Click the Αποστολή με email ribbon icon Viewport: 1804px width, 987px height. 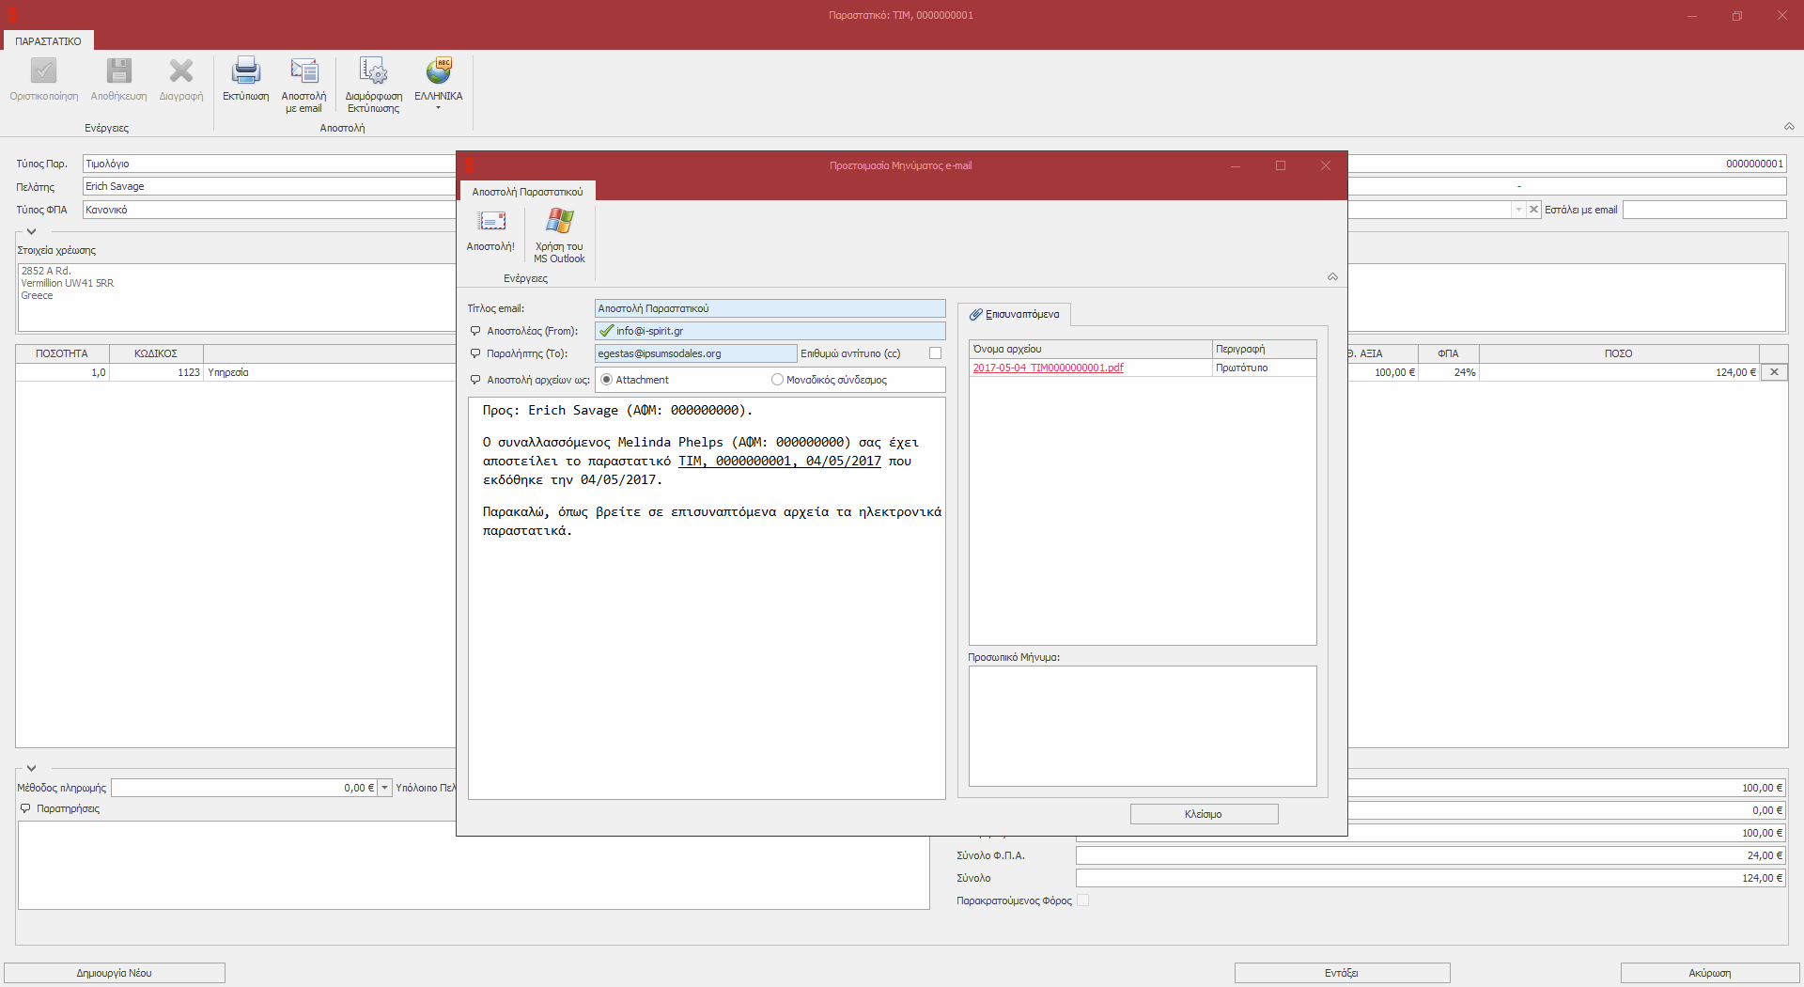(303, 71)
